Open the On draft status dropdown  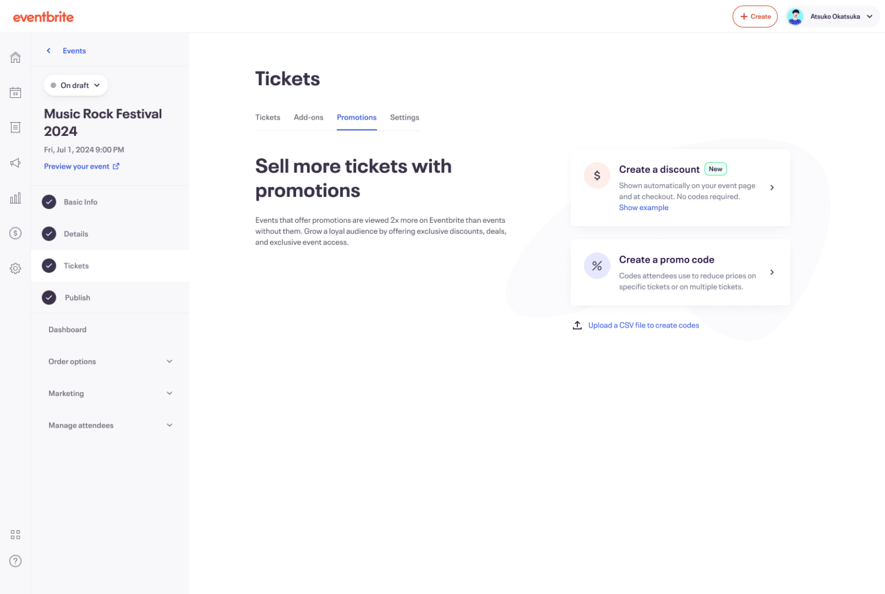[x=75, y=85]
